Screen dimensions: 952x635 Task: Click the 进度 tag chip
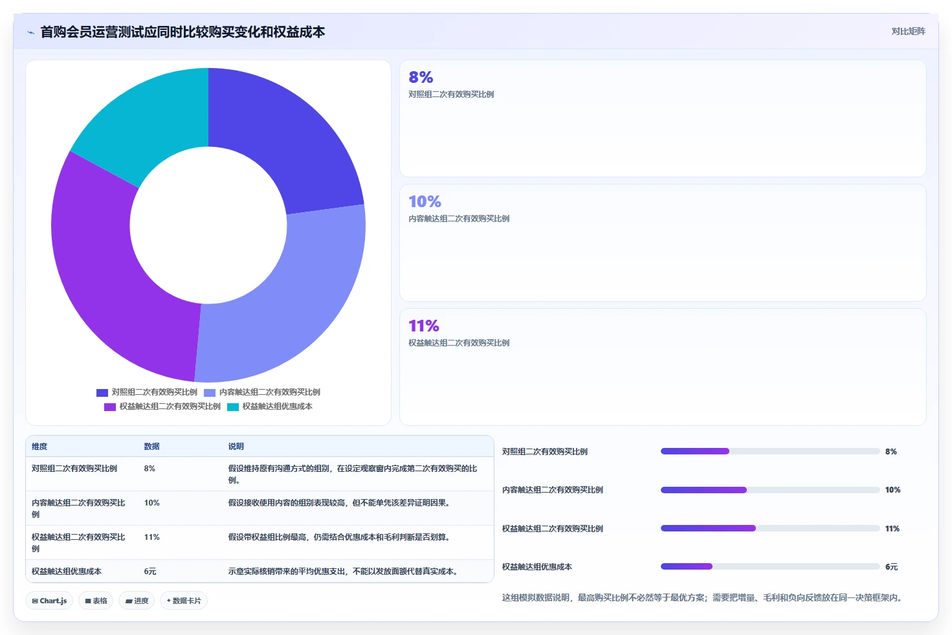click(x=137, y=601)
